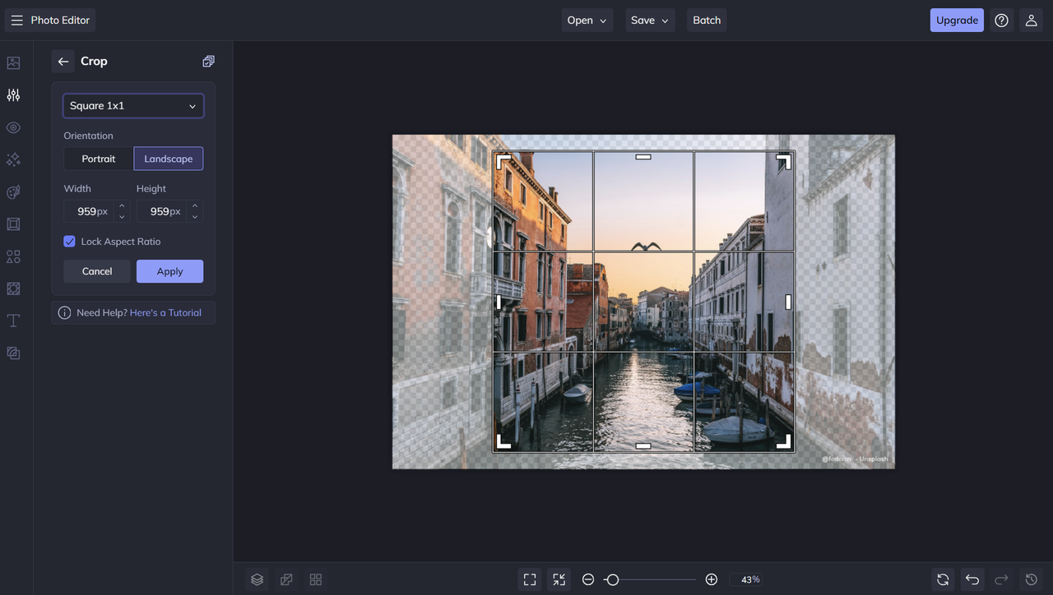The image size is (1053, 595).
Task: Apply the crop
Action: 169,271
